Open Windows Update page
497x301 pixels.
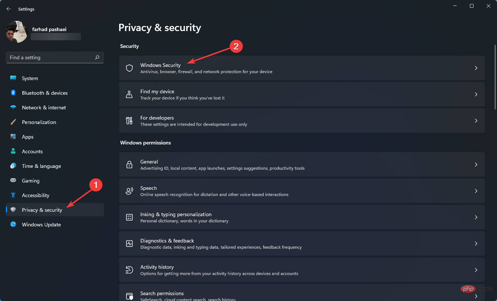click(55, 225)
